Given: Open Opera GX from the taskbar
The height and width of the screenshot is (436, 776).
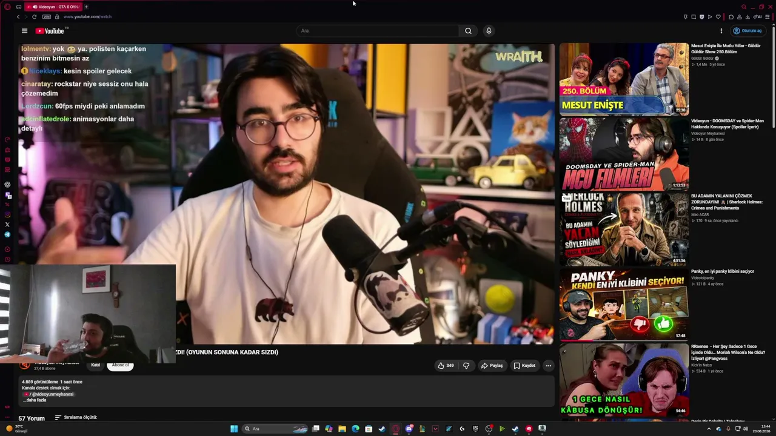Looking at the screenshot, I should (395, 429).
